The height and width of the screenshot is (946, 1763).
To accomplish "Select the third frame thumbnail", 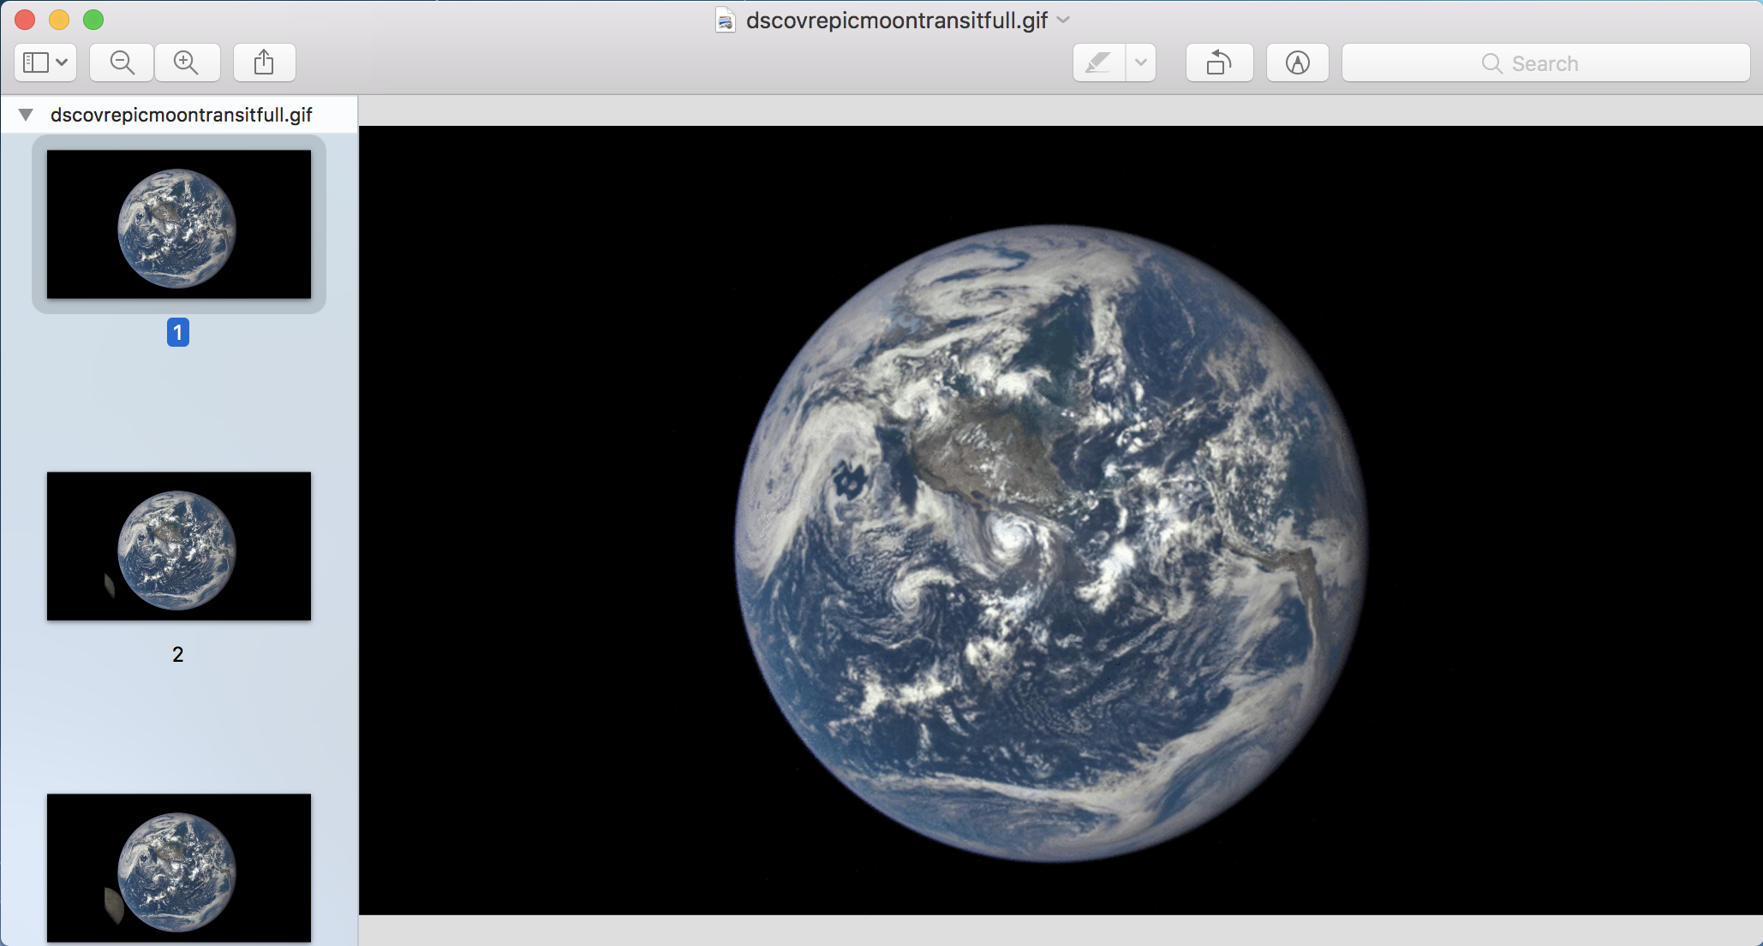I will point(178,866).
